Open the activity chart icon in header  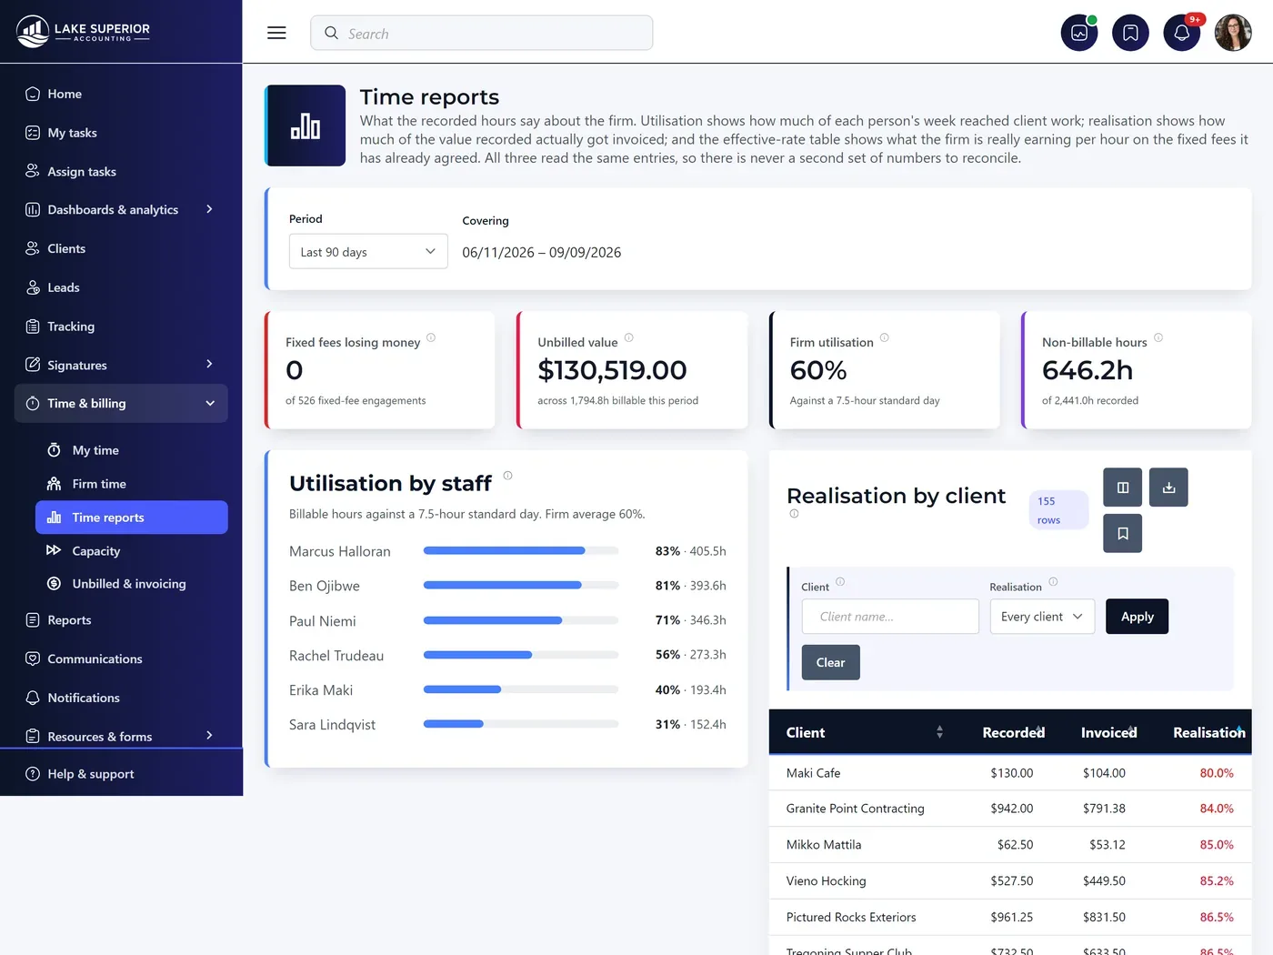1079,33
